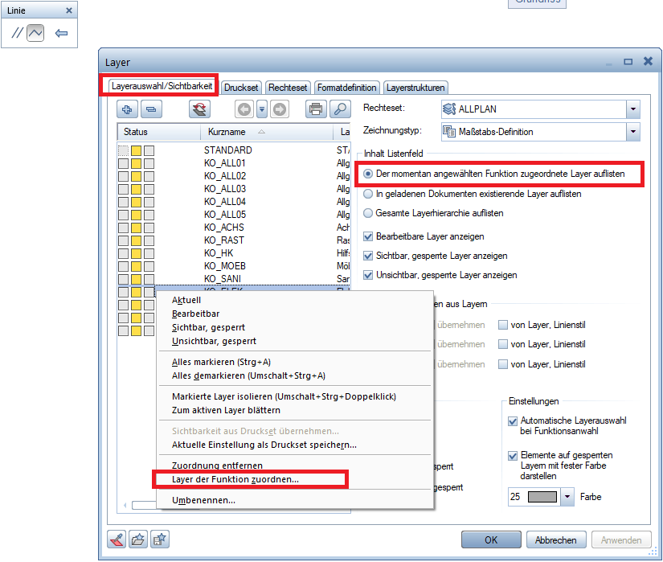The image size is (663, 562).
Task: Switch to the Druckset tab
Action: click(x=241, y=87)
